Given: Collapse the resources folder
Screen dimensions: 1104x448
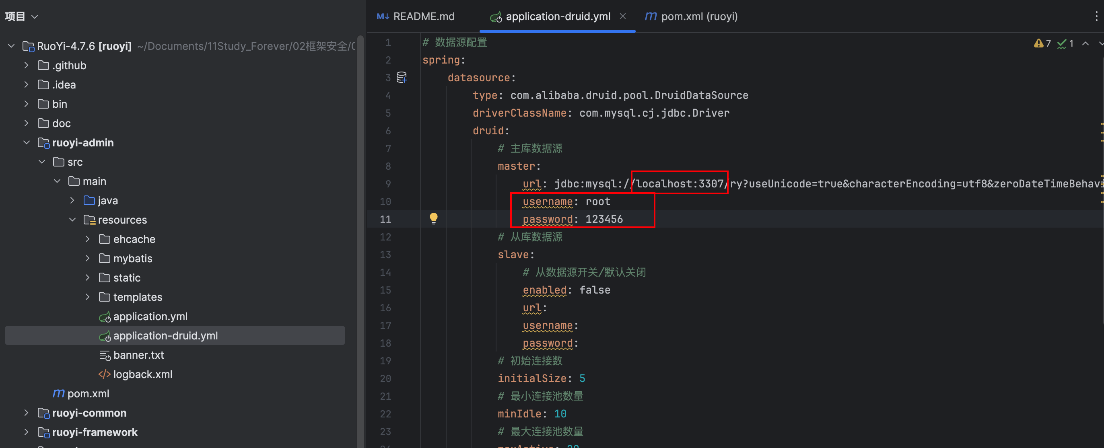Looking at the screenshot, I should click(x=72, y=220).
